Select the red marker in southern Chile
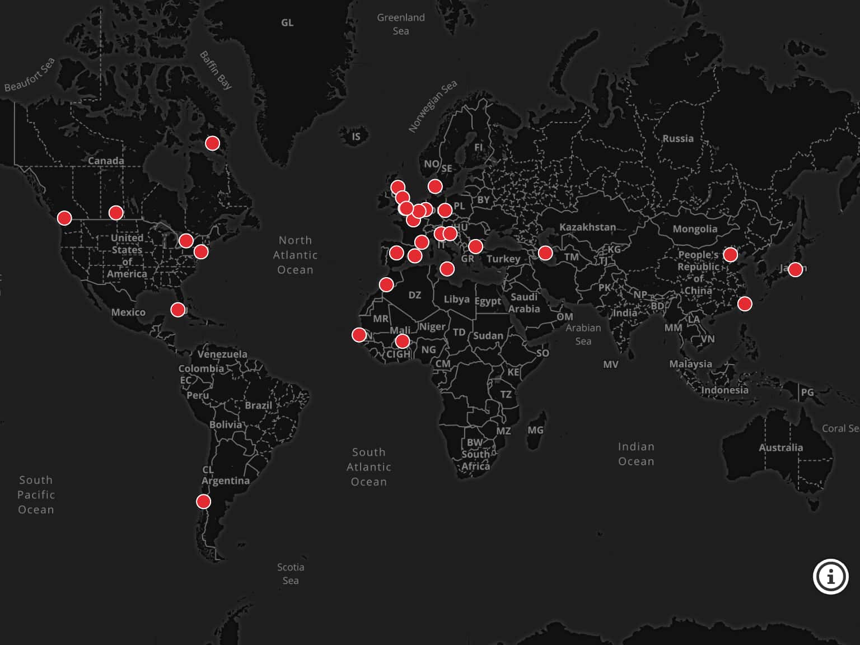The width and height of the screenshot is (860, 645). [x=203, y=501]
